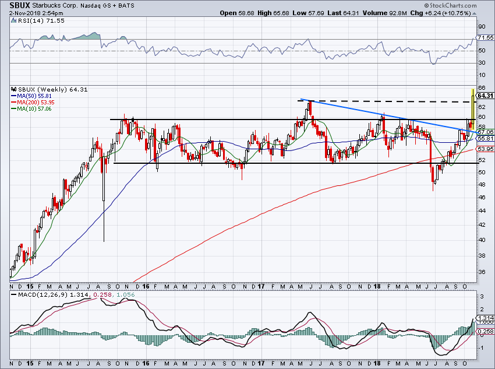Image resolution: width=495 pixels, height=369 pixels.
Task: Click the 0.258 signal value in the MACD legend
Action: [103, 295]
